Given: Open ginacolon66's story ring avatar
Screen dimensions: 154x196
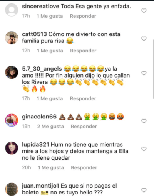Looking at the screenshot, I should click(12, 120).
